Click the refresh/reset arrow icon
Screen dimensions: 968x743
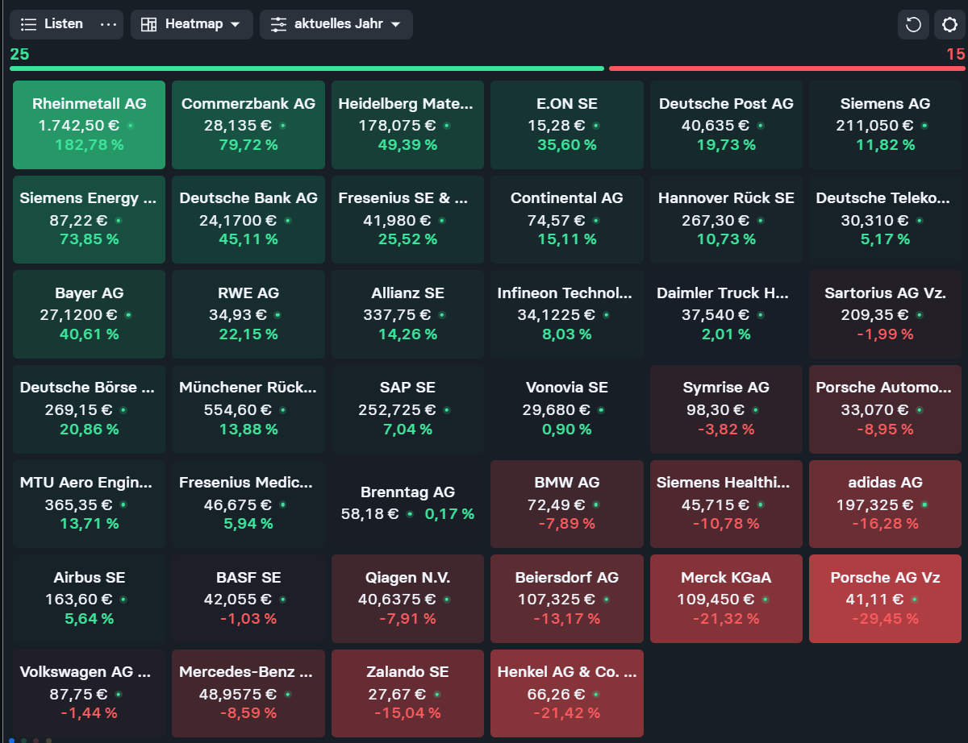pos(913,24)
